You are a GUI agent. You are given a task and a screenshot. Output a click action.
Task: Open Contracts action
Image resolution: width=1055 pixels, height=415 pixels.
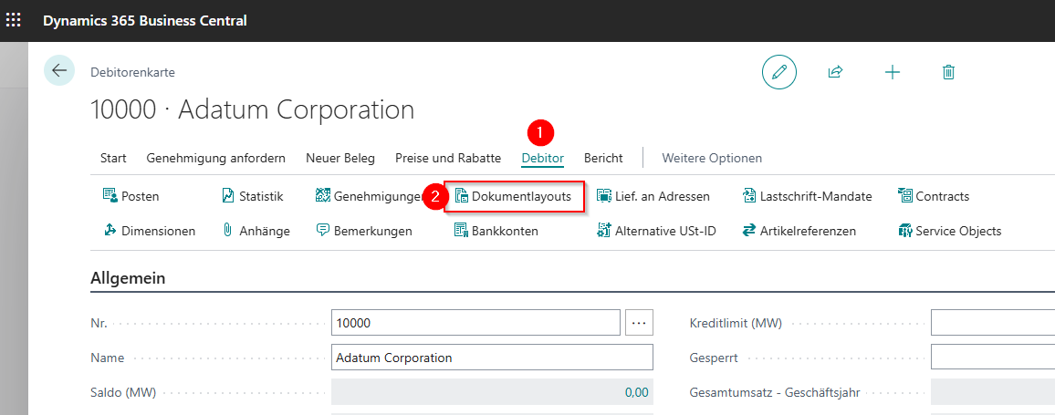click(x=934, y=196)
